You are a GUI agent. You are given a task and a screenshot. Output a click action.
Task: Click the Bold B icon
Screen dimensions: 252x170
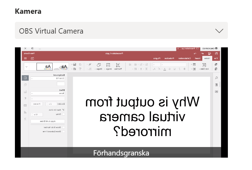185,69
